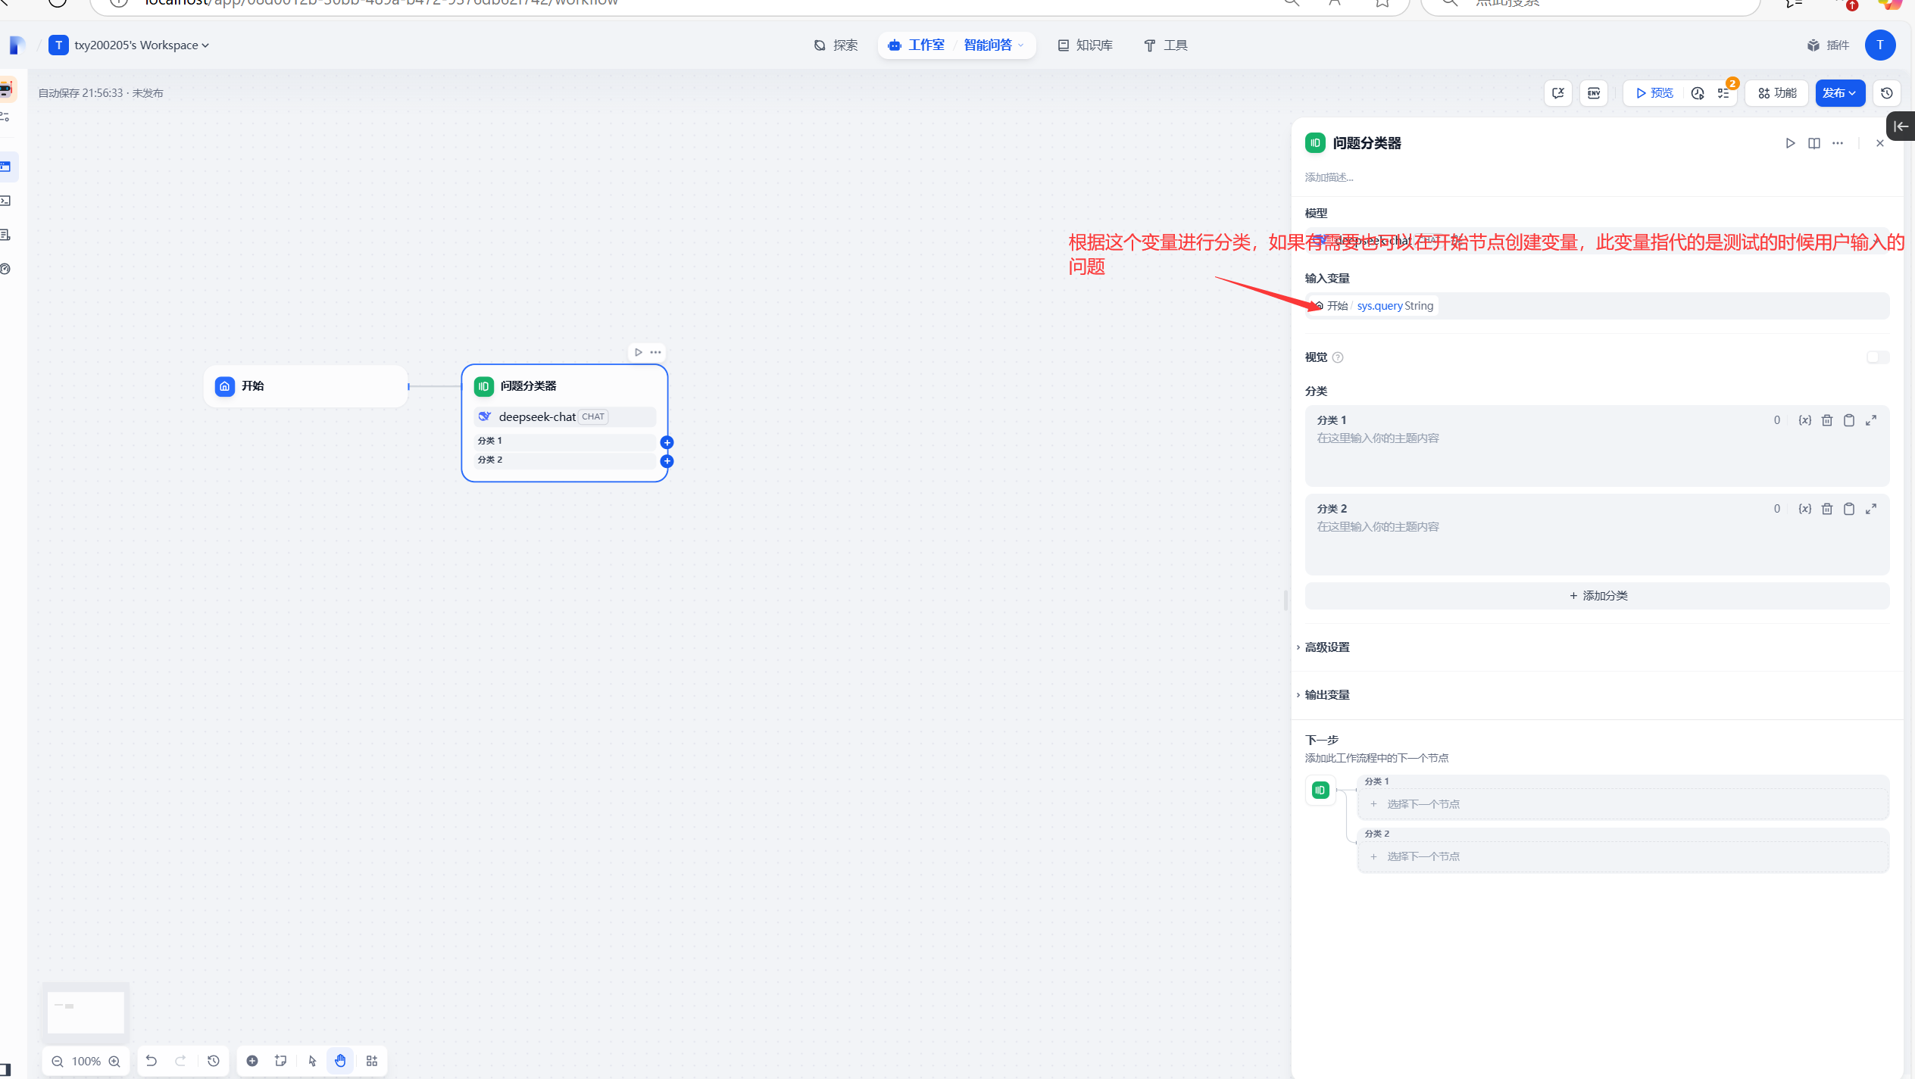Click the minimap thumbnail in bottom-left
Image resolution: width=1915 pixels, height=1079 pixels.
(x=86, y=1012)
